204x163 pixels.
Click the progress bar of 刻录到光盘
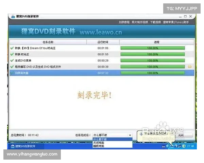153,73
